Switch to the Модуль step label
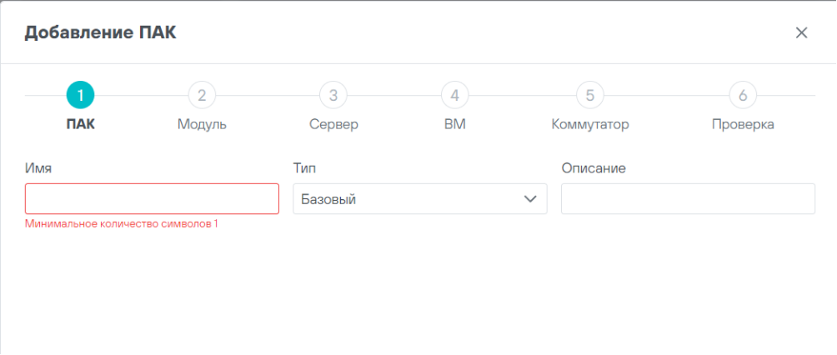This screenshot has width=837, height=355. (202, 125)
